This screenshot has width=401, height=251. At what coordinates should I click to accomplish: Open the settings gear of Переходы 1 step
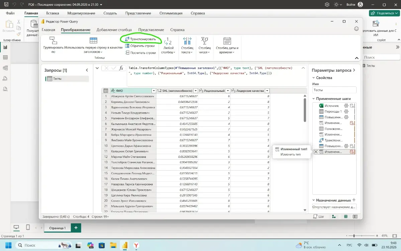tap(346, 111)
